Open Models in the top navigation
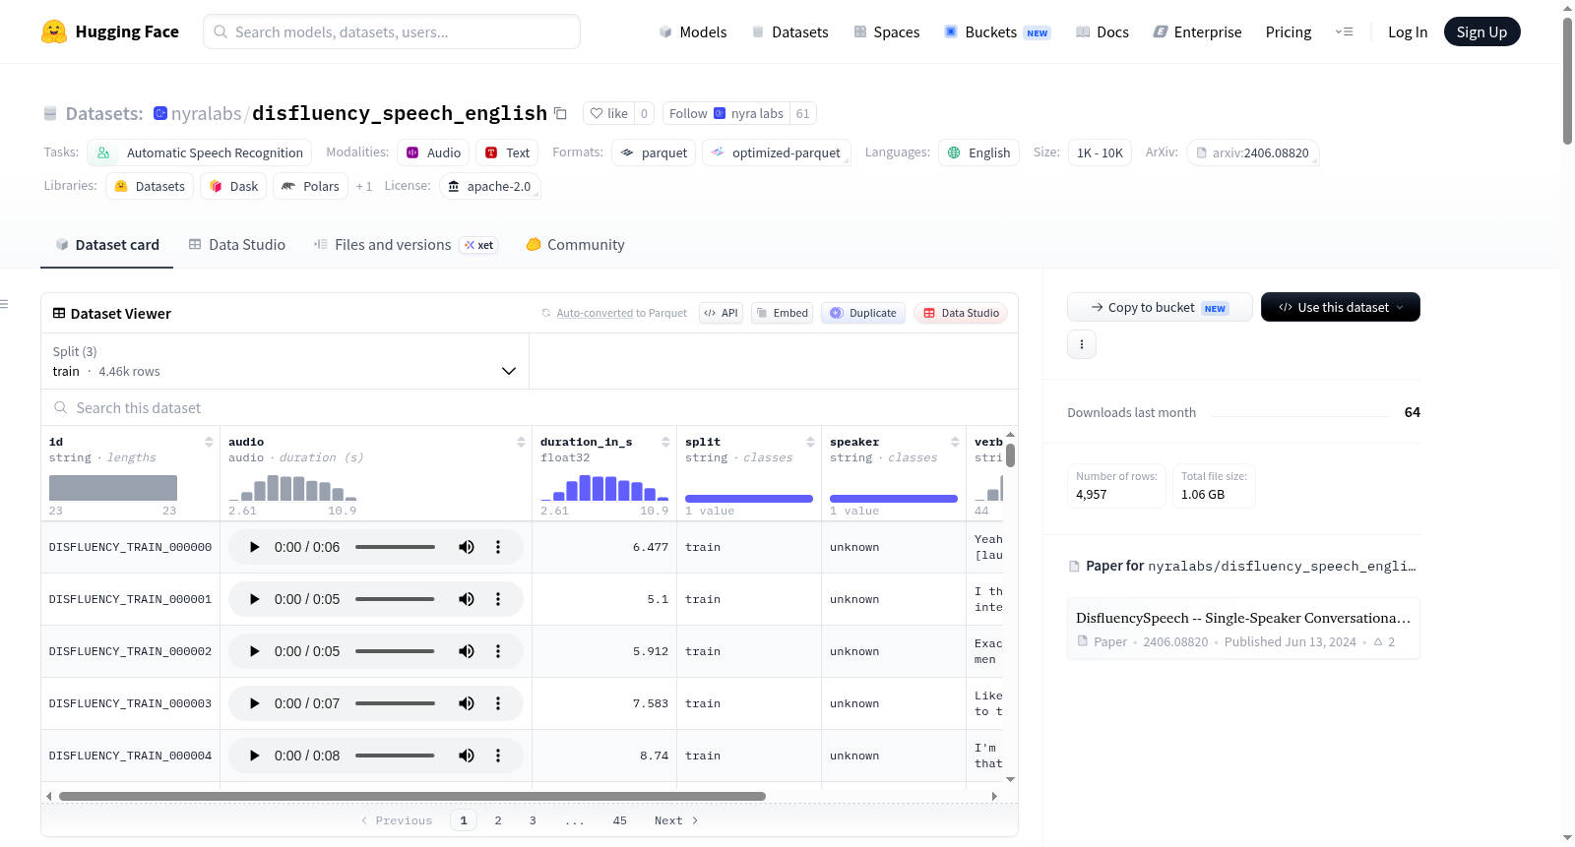1575x847 pixels. click(x=693, y=31)
